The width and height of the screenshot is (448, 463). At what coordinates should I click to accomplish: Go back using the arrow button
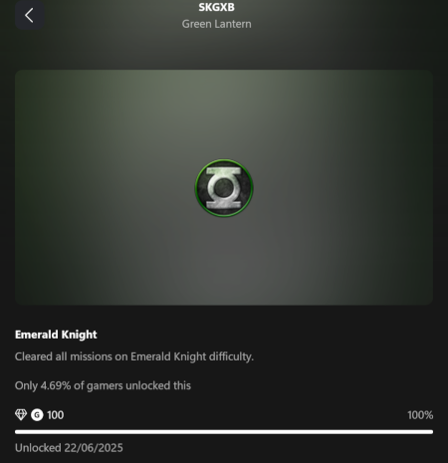coord(30,15)
